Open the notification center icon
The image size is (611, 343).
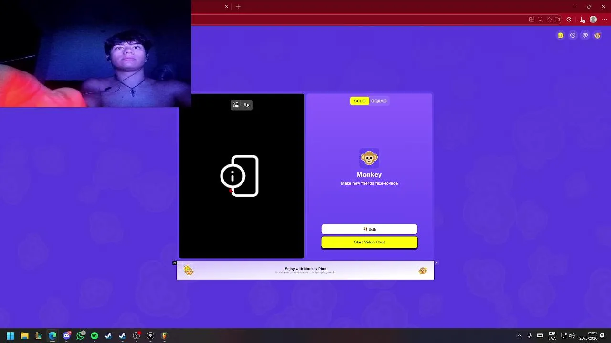click(x=602, y=336)
